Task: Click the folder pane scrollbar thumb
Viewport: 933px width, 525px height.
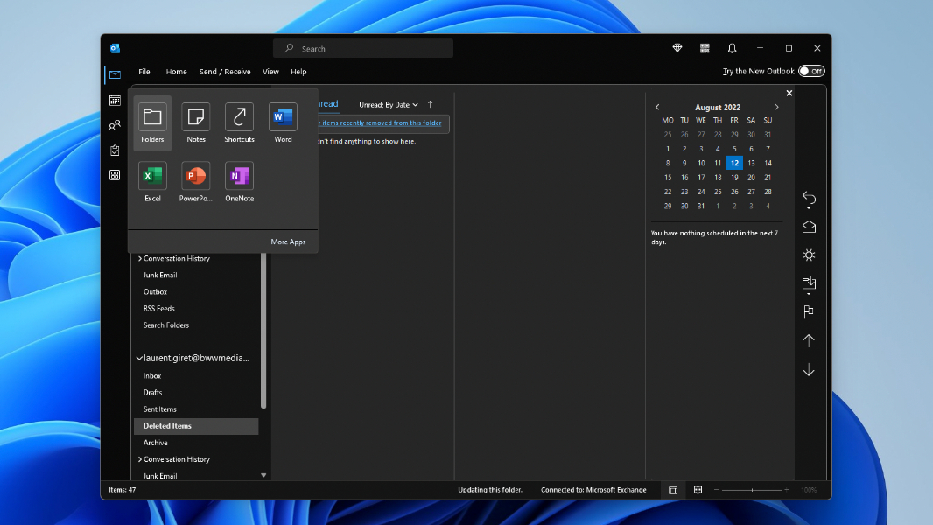Action: tap(263, 330)
